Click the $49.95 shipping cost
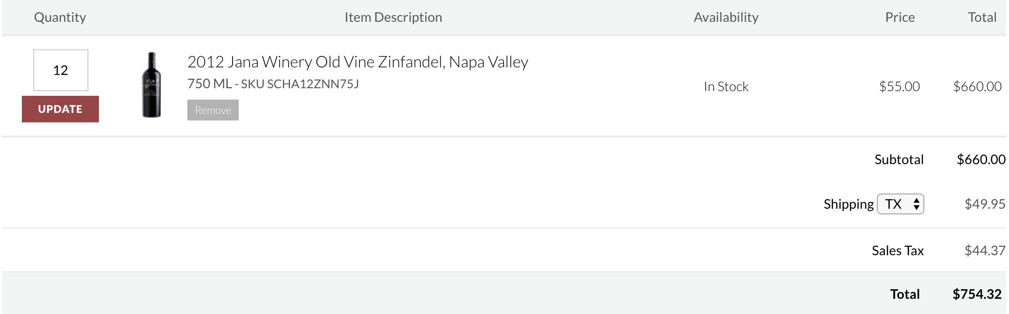 click(x=985, y=204)
